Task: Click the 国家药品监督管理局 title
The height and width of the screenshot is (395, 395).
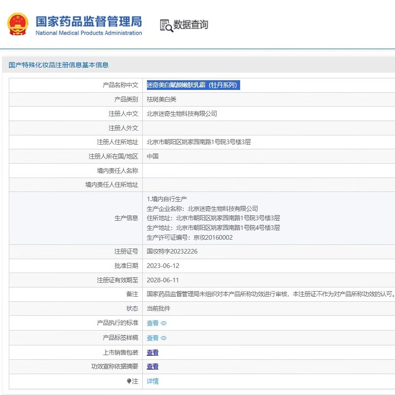Action: [89, 21]
